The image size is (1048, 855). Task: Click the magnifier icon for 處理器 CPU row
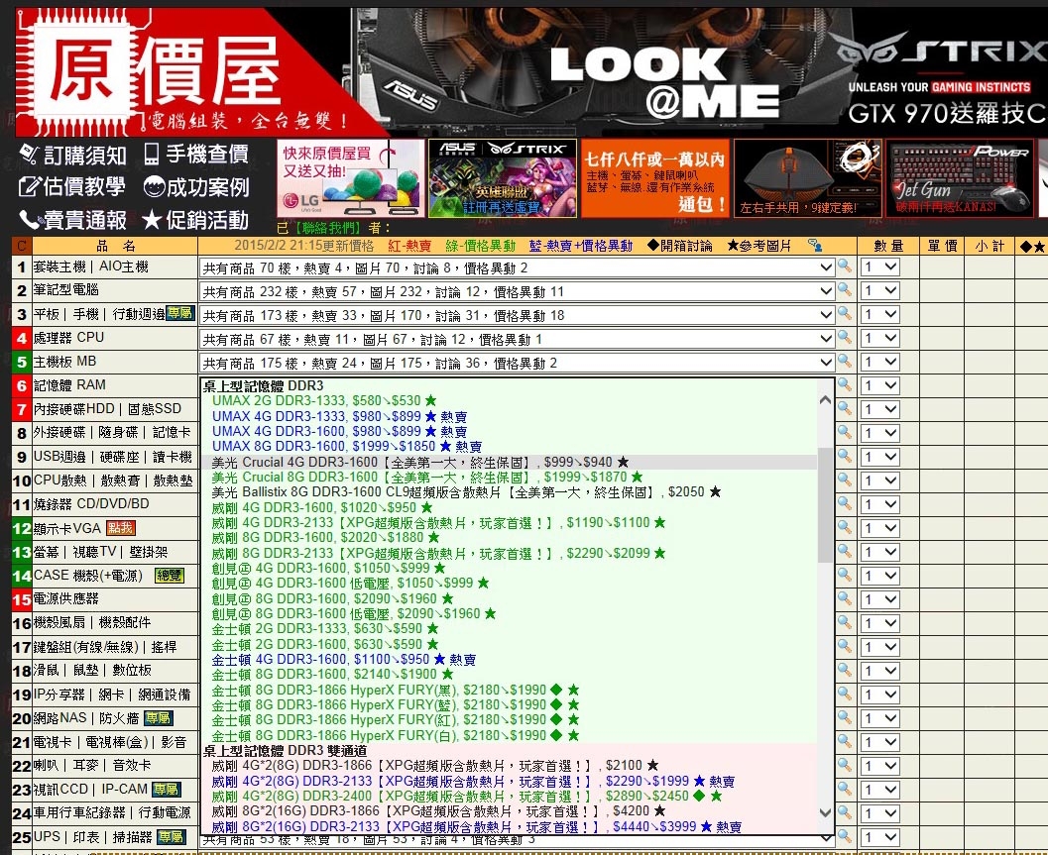pos(845,337)
